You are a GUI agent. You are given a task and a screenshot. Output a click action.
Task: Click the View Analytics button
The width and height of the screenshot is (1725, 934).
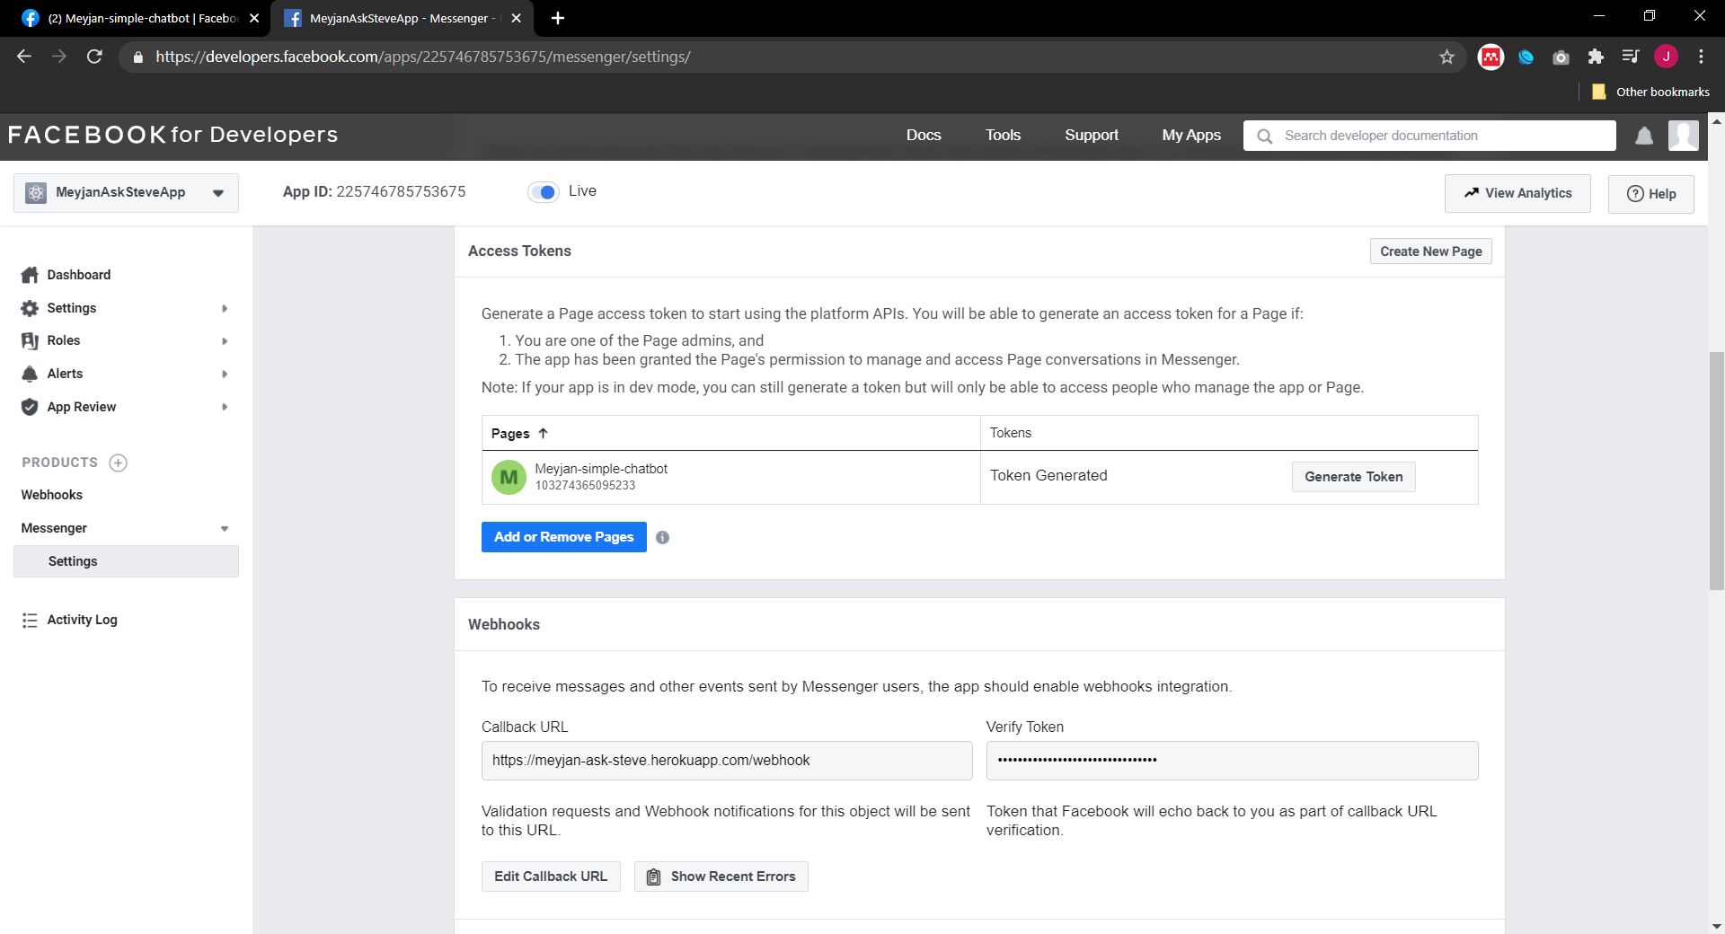click(x=1517, y=193)
